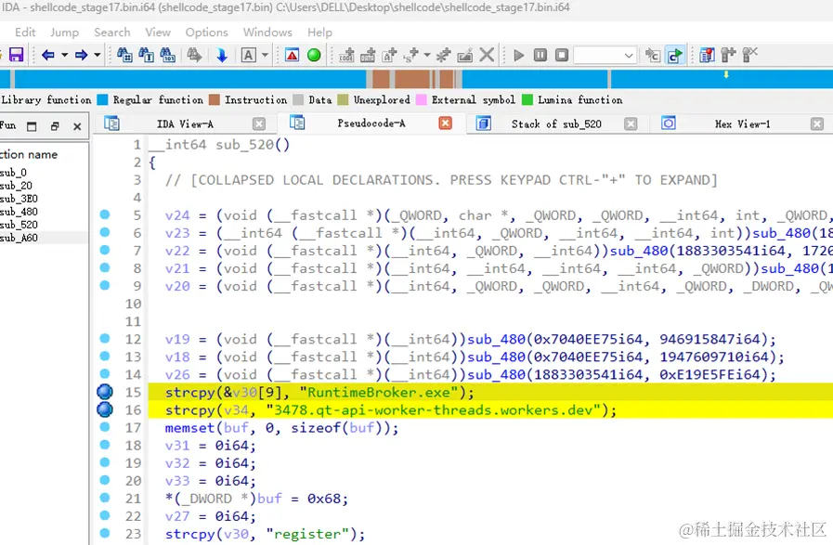Click the X undefine toolbar icon
This screenshot has width=833, height=545.
point(487,55)
